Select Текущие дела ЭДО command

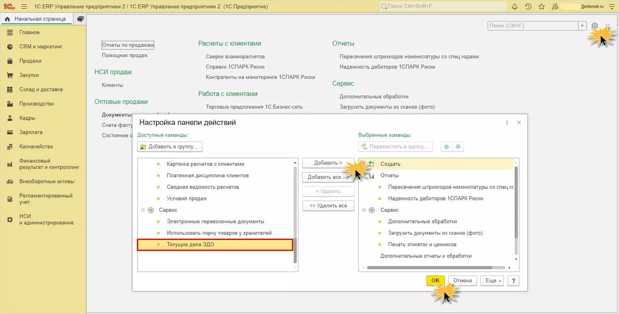[x=215, y=245]
